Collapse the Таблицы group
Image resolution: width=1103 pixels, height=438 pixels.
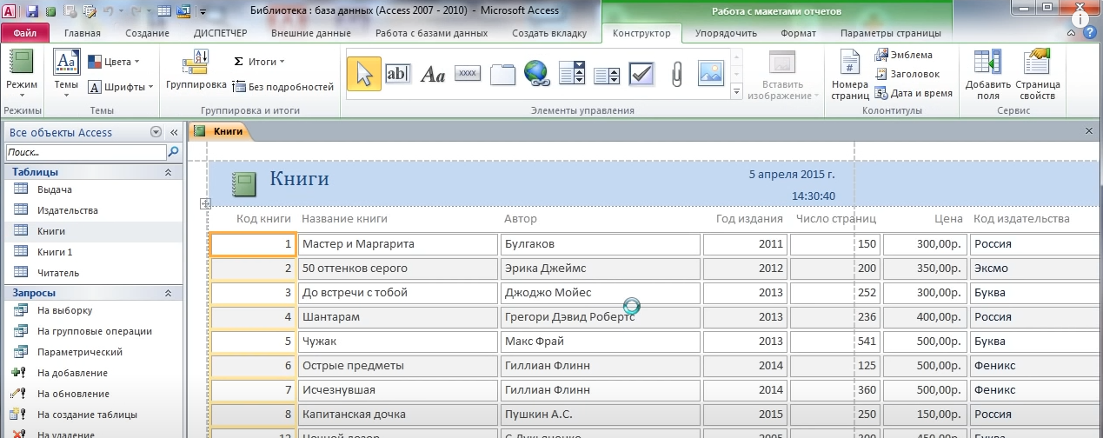tap(168, 172)
